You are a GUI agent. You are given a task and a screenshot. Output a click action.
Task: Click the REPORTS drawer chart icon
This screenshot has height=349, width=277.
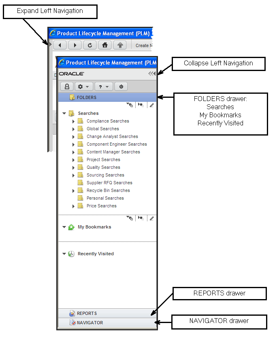(72, 313)
